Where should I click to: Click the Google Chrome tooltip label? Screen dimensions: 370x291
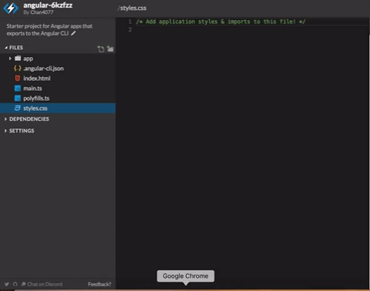pyautogui.click(x=186, y=276)
